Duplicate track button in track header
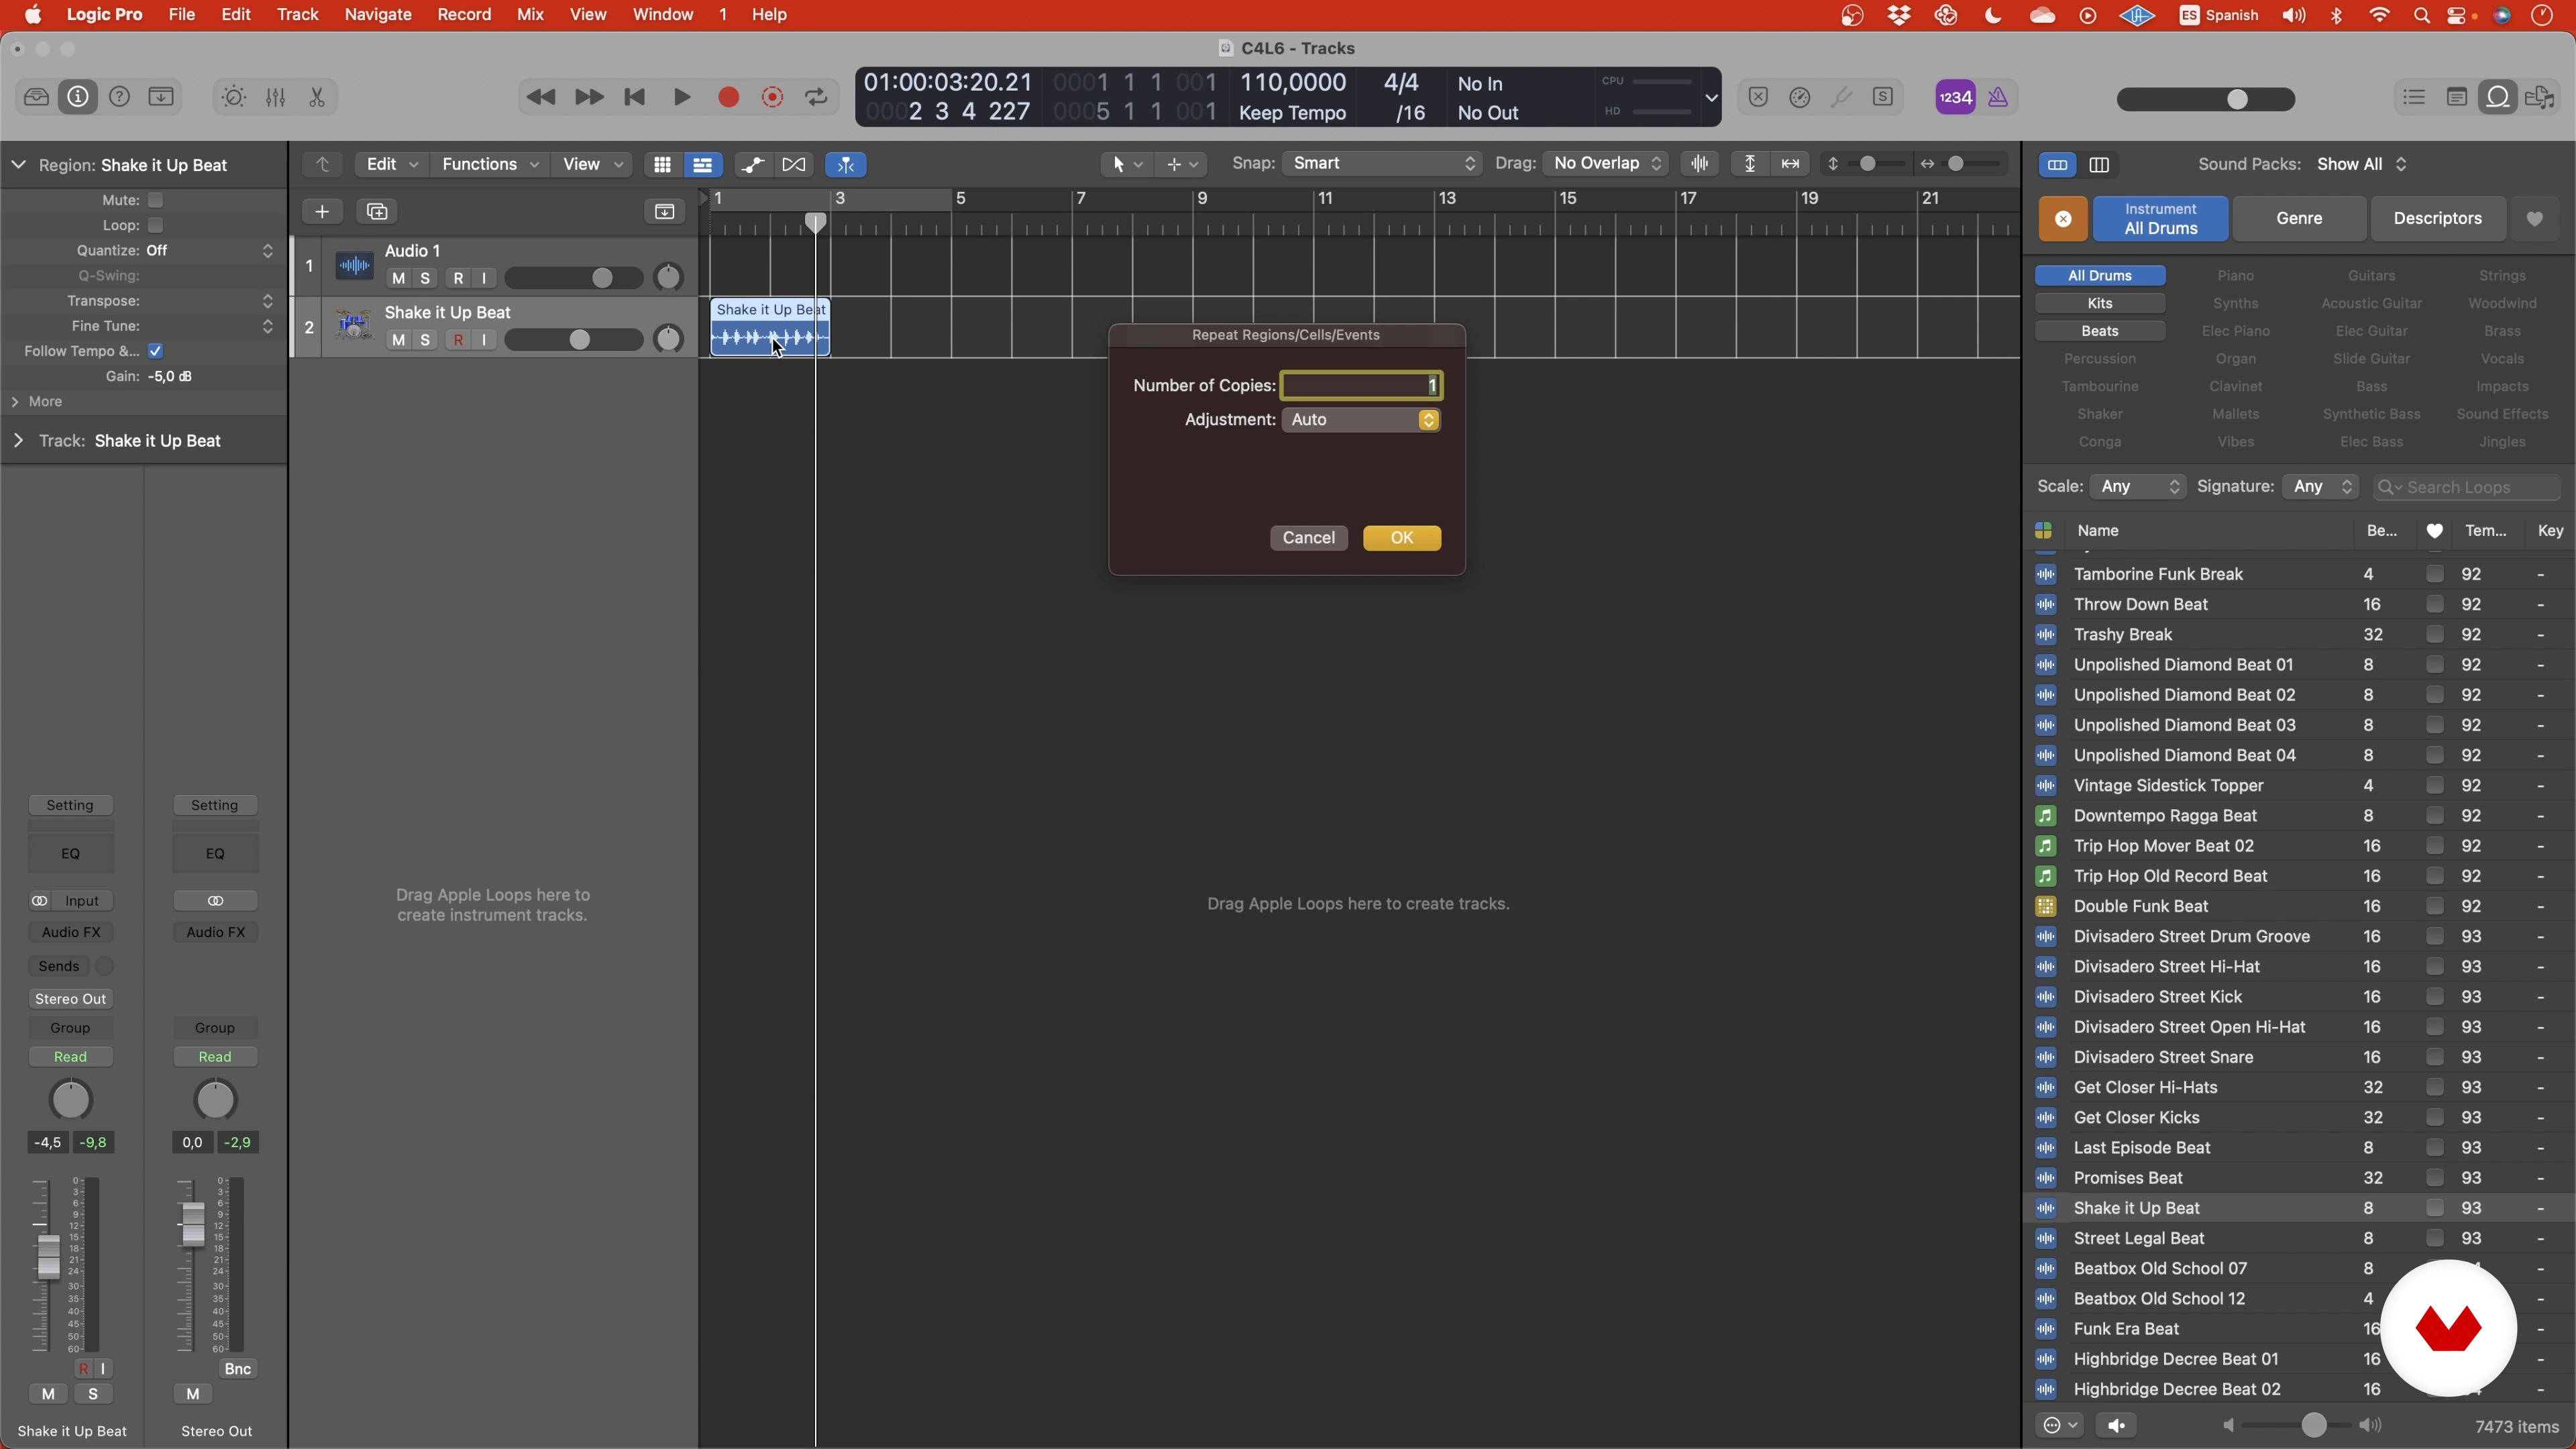 coord(377,211)
